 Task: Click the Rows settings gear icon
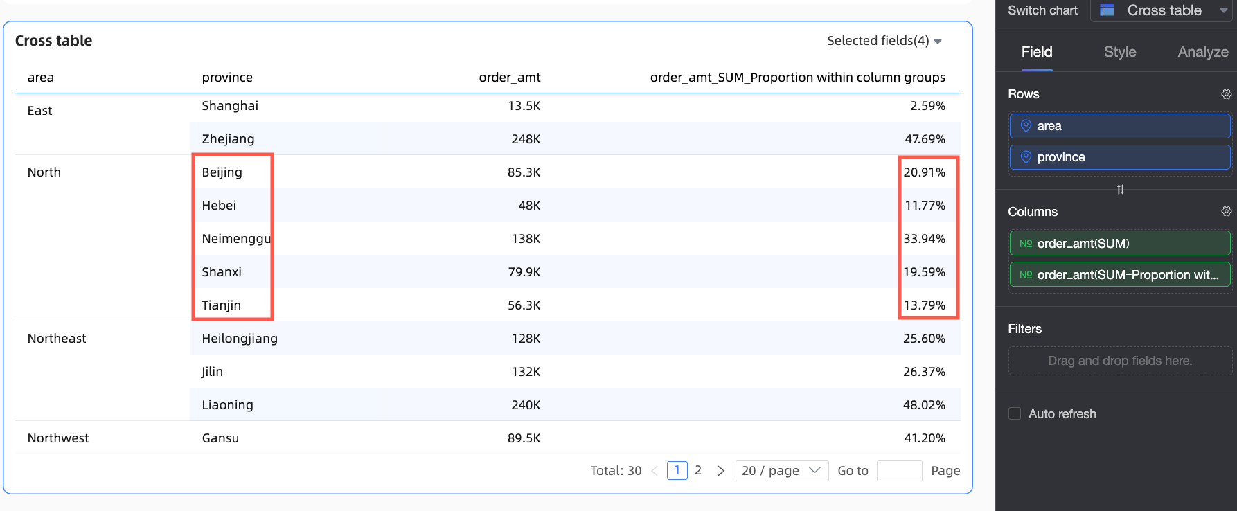[x=1226, y=94]
